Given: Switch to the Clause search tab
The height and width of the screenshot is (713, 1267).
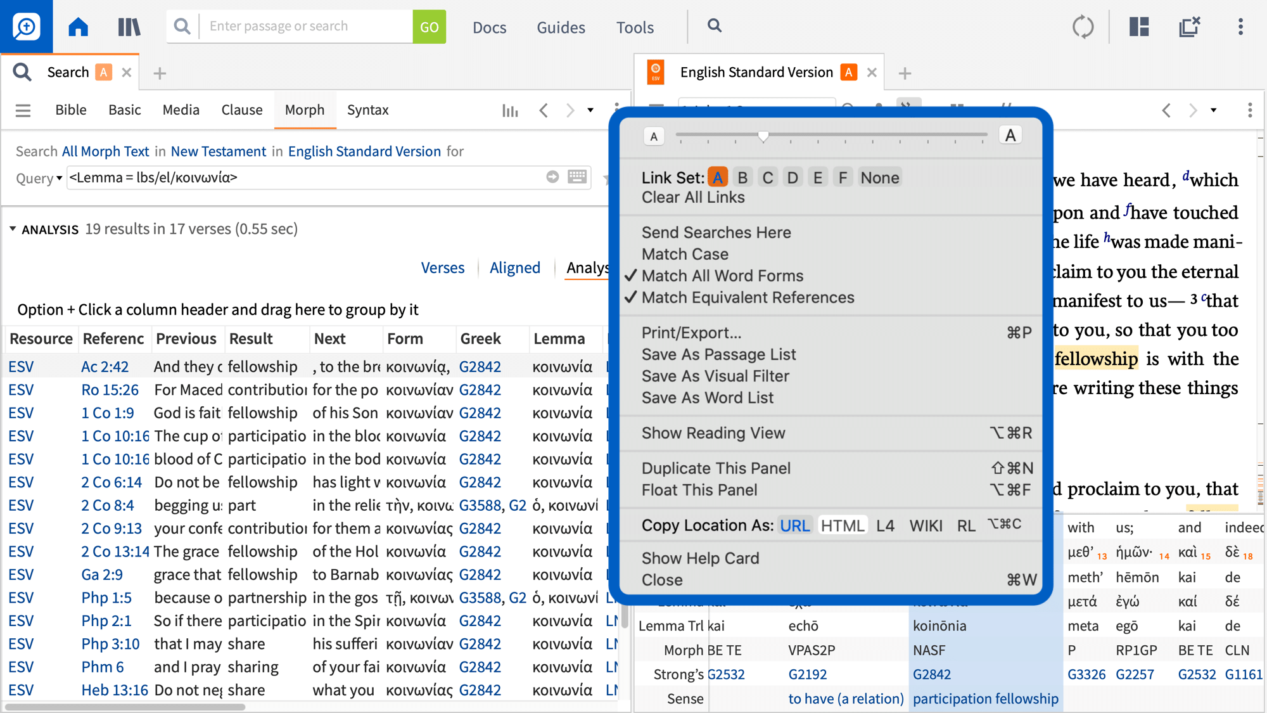Looking at the screenshot, I should pos(242,110).
